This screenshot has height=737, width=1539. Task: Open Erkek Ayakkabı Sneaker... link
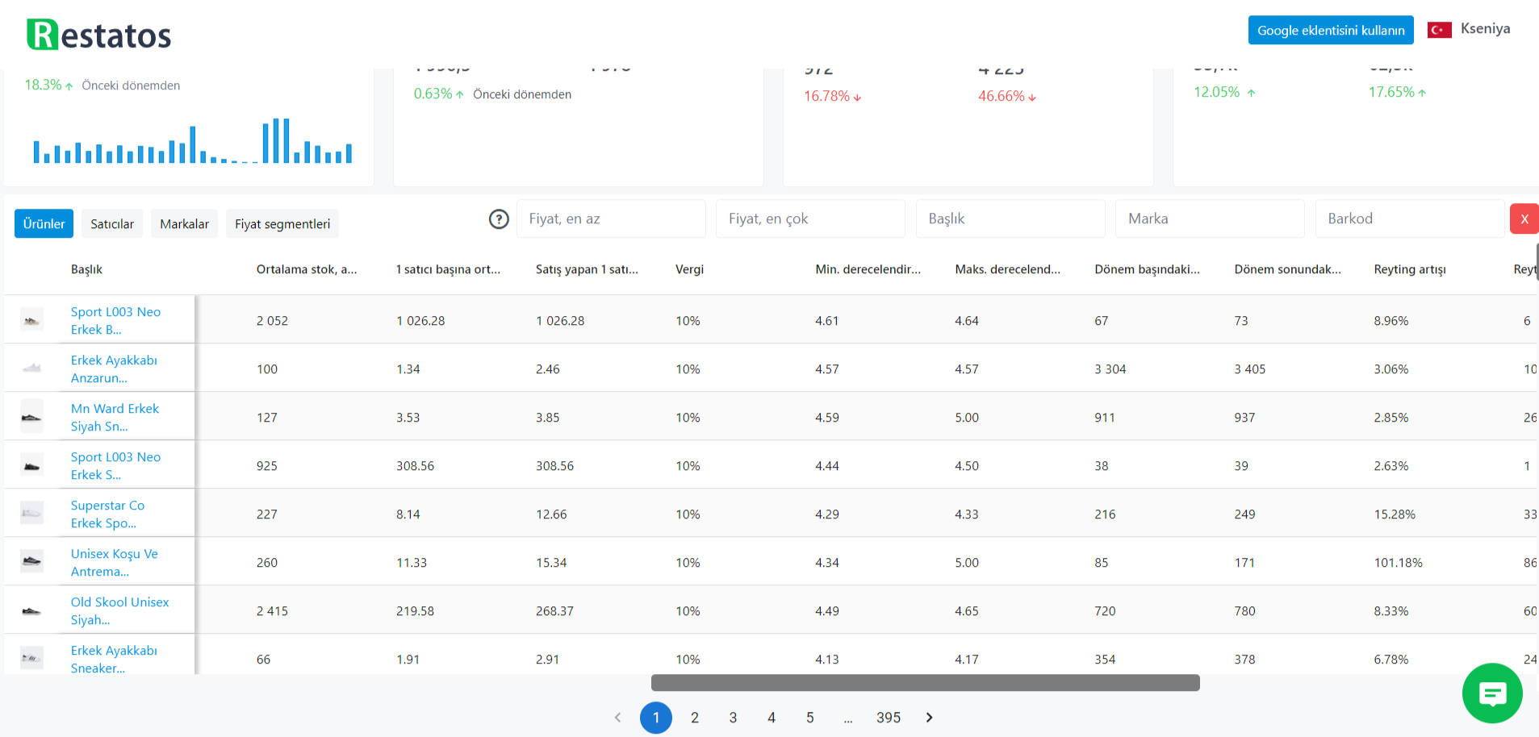[x=114, y=659]
